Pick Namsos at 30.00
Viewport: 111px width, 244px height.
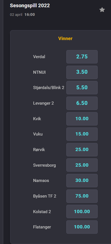[x=82, y=181]
